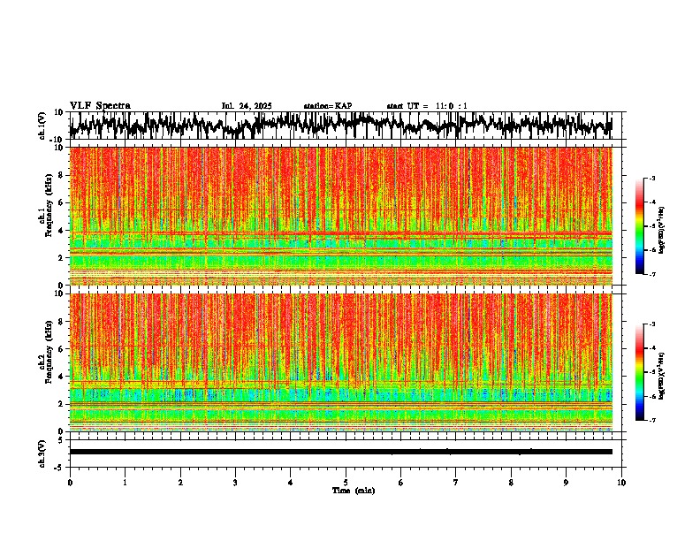Click the "Time (min)" x-axis label
The height and width of the screenshot is (541, 700).
(x=354, y=491)
